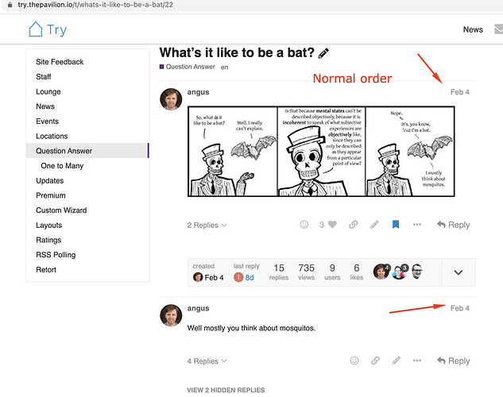The height and width of the screenshot is (397, 503).
Task: Open the first post's more actions ellipsis
Action: [417, 225]
